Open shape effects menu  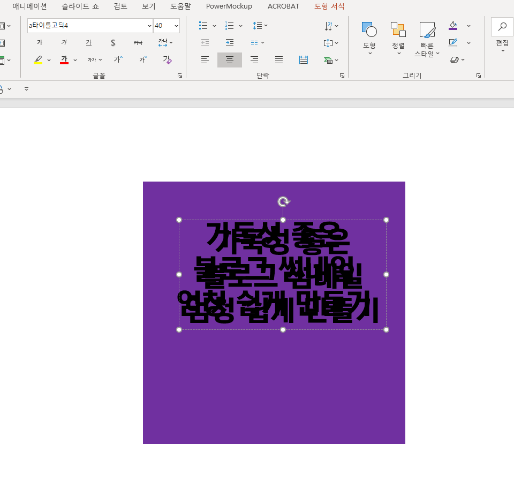458,59
